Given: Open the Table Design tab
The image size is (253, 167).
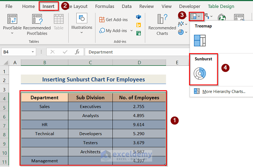Looking at the screenshot, I should point(221,7).
